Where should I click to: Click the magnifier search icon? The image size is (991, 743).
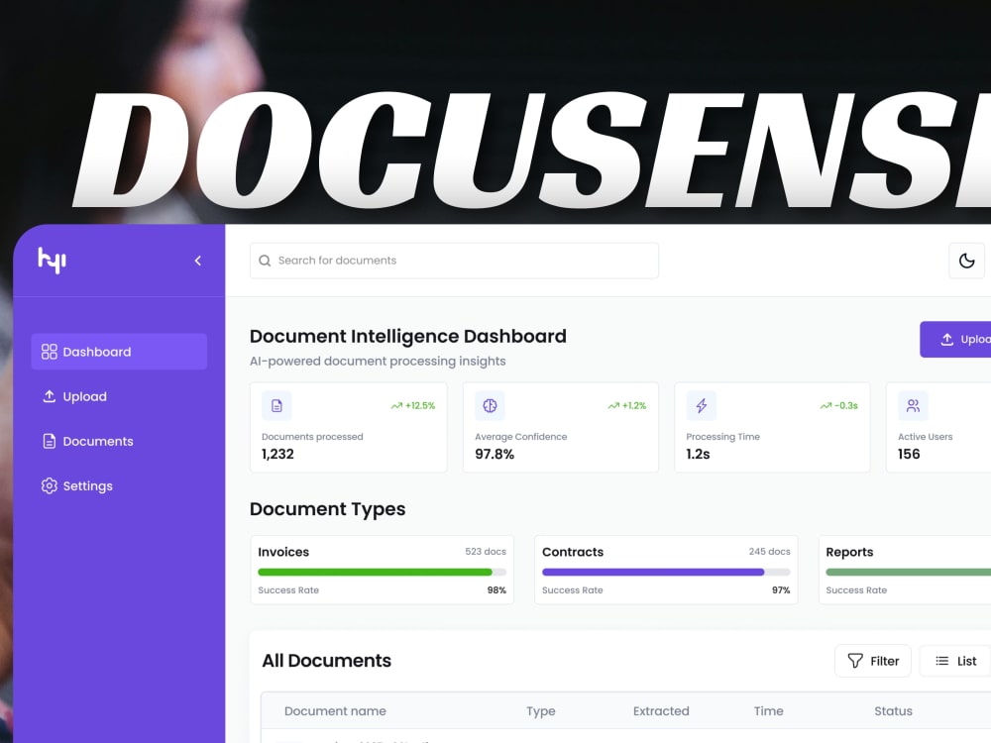point(265,261)
